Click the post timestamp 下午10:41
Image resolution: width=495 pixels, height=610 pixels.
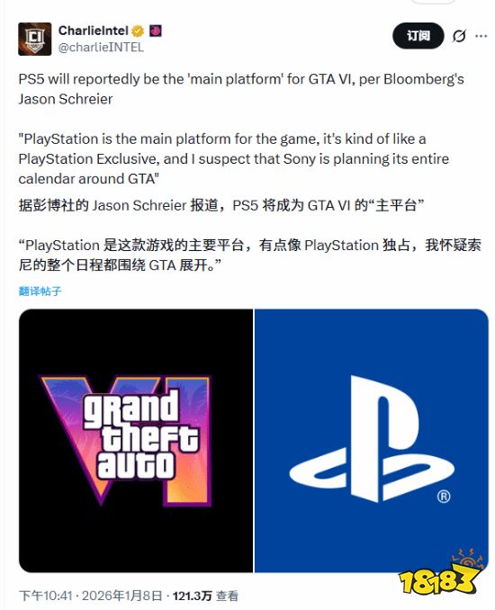pos(46,596)
